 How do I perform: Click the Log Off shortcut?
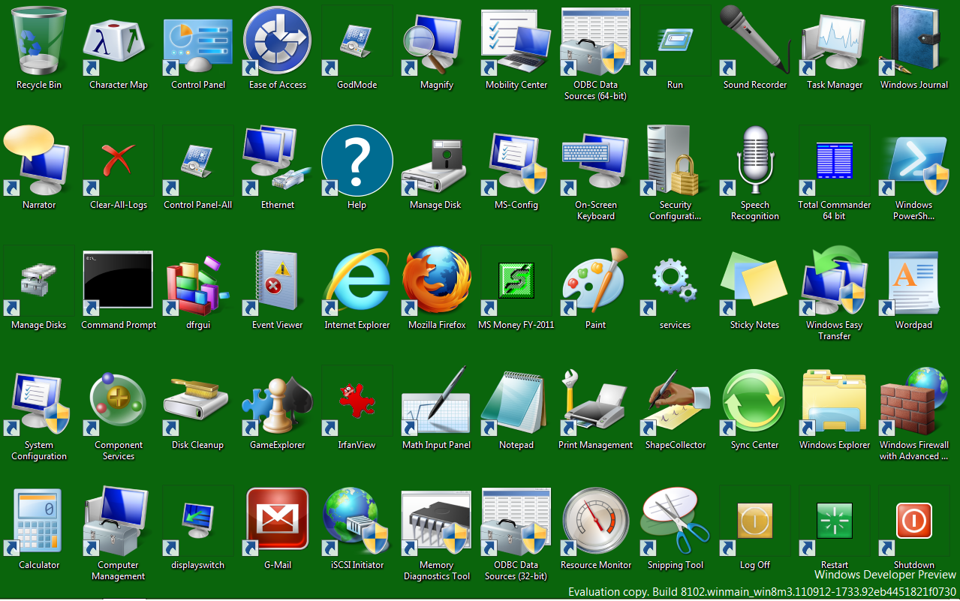click(x=755, y=521)
